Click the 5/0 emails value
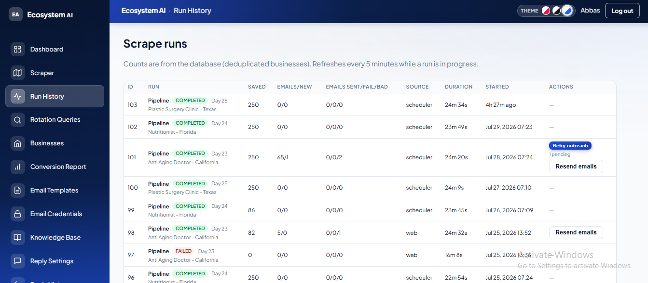 282,233
